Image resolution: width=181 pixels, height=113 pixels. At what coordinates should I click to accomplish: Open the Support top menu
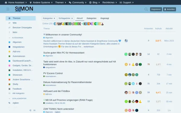click(x=126, y=2)
